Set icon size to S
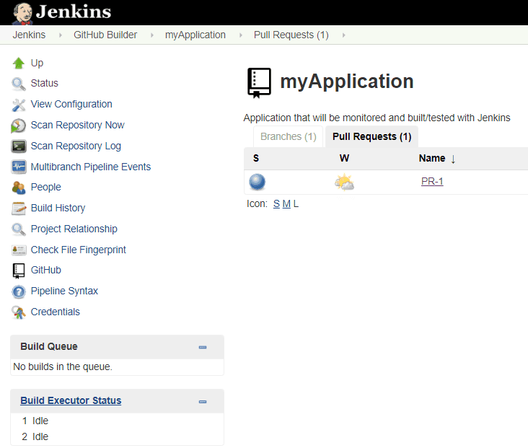This screenshot has height=448, width=528. click(276, 204)
